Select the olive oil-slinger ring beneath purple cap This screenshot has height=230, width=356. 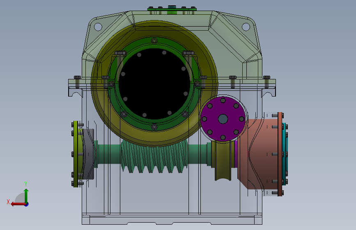pos(223,161)
